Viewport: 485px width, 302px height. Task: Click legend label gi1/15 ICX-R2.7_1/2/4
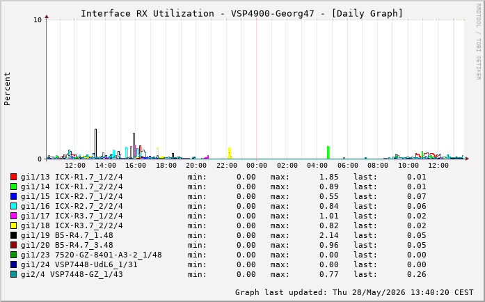pyautogui.click(x=72, y=196)
